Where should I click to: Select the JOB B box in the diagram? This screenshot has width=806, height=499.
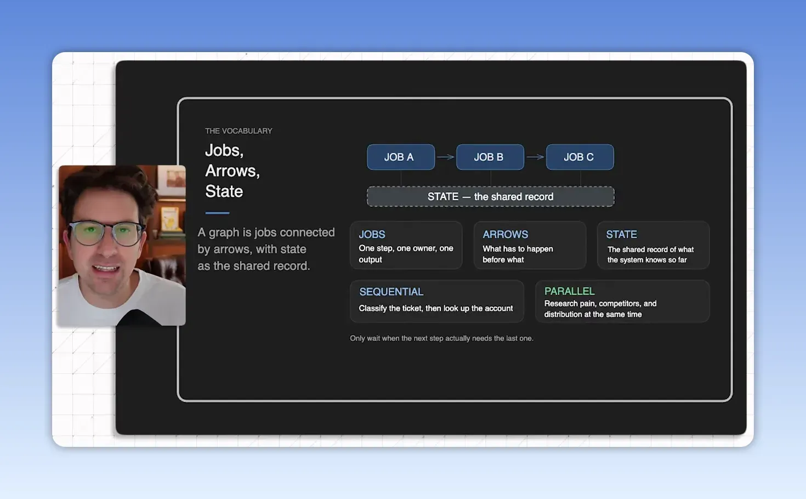[x=490, y=157]
